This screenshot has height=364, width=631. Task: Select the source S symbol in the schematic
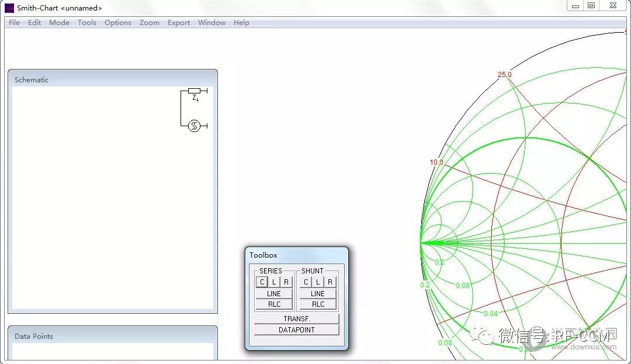[x=195, y=126]
